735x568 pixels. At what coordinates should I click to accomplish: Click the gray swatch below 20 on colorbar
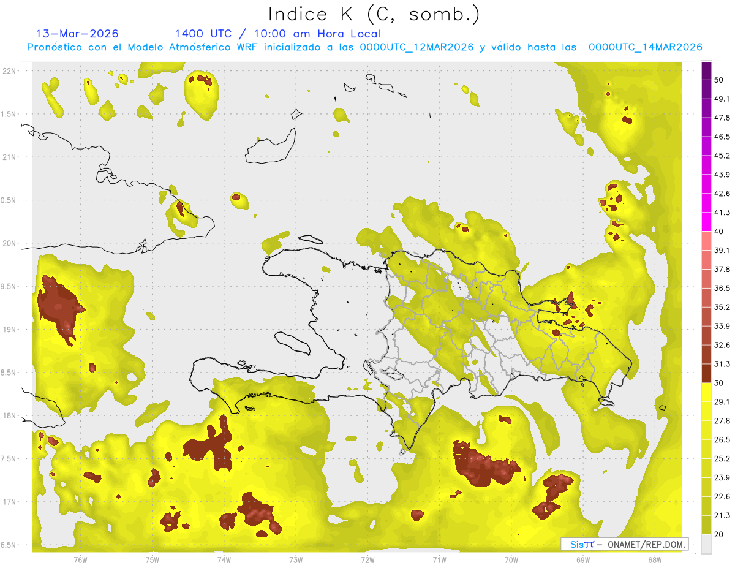(707, 544)
